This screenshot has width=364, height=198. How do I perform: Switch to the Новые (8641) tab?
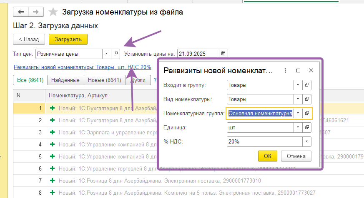[105, 80]
